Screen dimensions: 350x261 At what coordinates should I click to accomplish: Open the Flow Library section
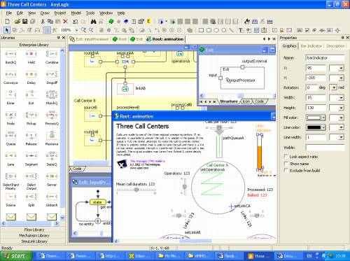pyautogui.click(x=34, y=230)
